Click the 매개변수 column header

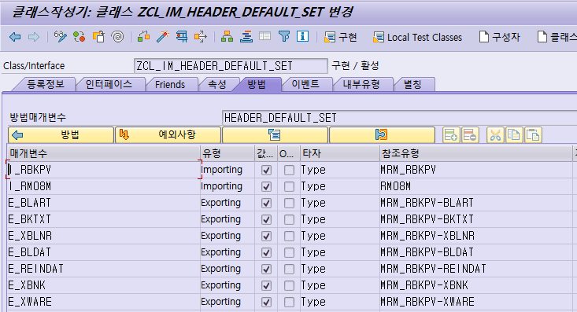[x=103, y=153]
